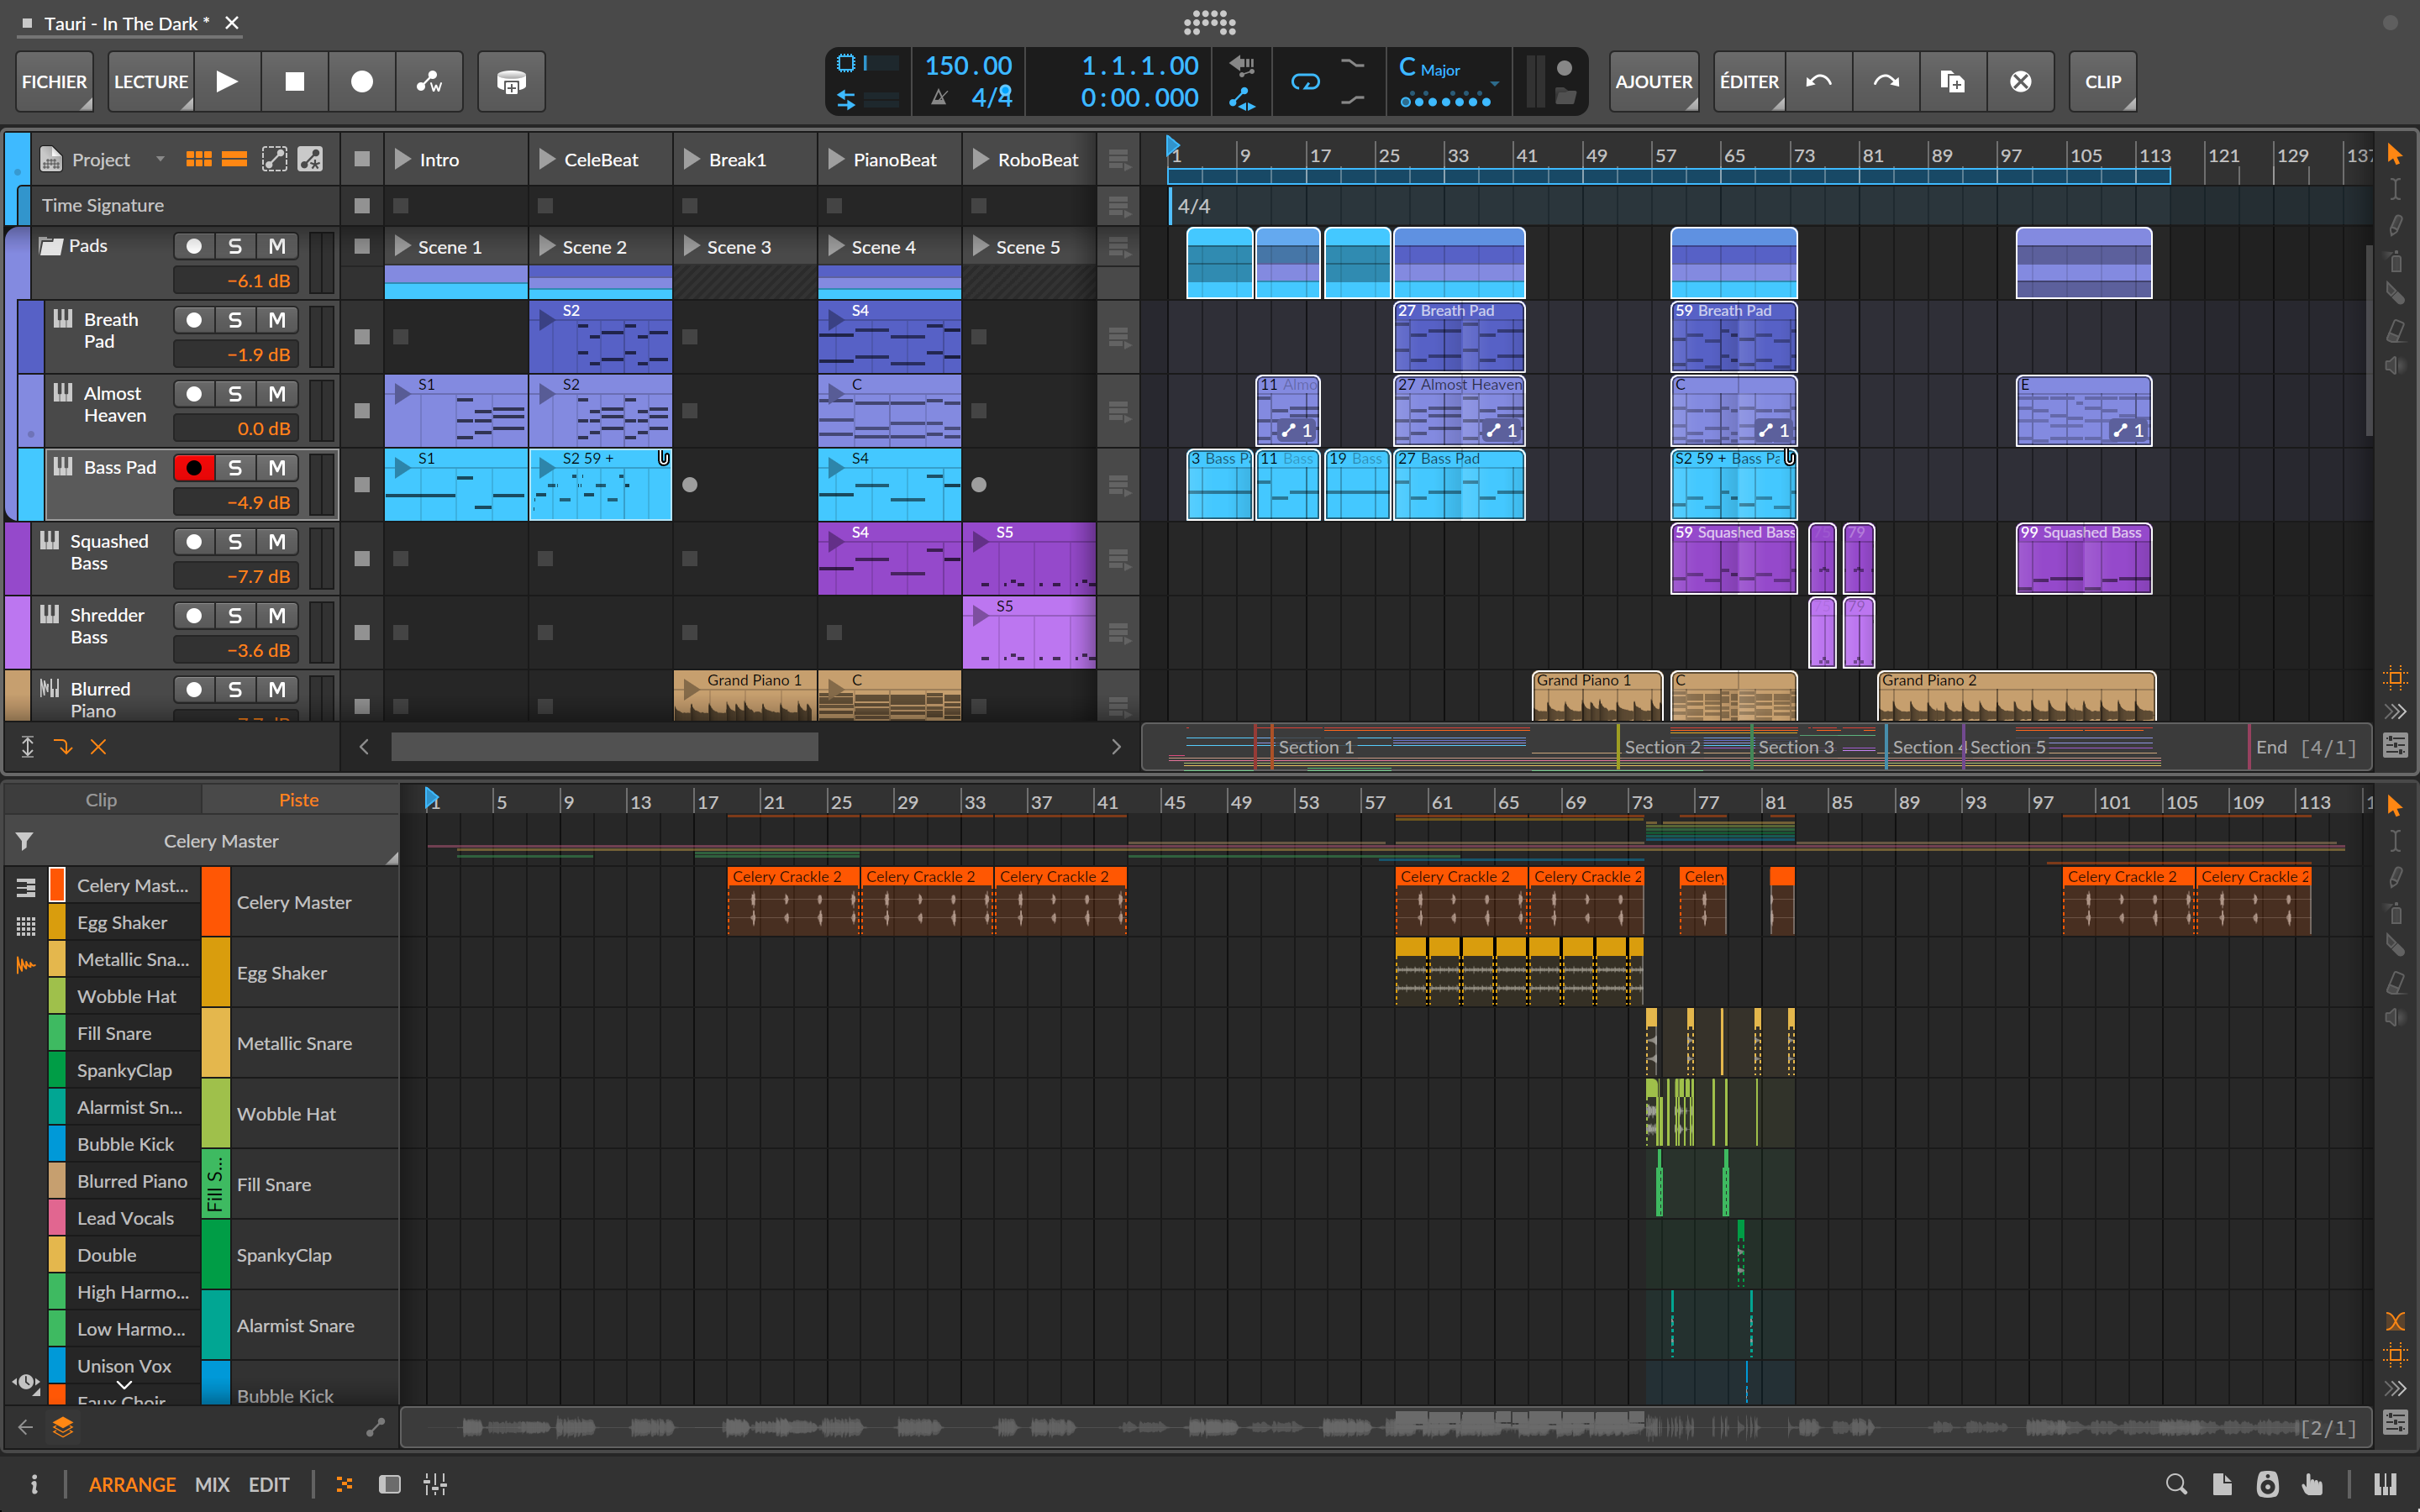
Task: Solo the Squashed Bass track
Action: (x=236, y=541)
